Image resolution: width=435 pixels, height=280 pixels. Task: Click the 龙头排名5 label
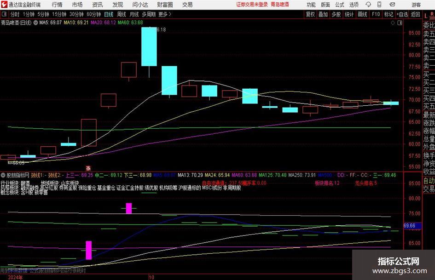366,183
